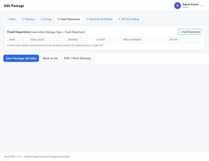This screenshot has height=161, width=209.
Task: Click the Rajesh Kumar user name
Action: pos(190,4)
